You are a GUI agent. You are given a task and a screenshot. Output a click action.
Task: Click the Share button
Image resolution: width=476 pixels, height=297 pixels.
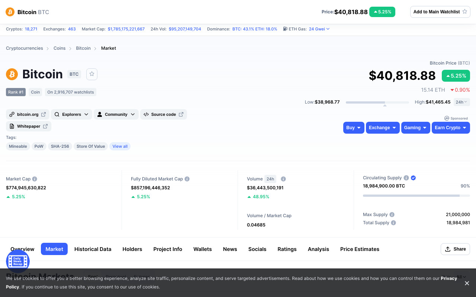coord(455,249)
